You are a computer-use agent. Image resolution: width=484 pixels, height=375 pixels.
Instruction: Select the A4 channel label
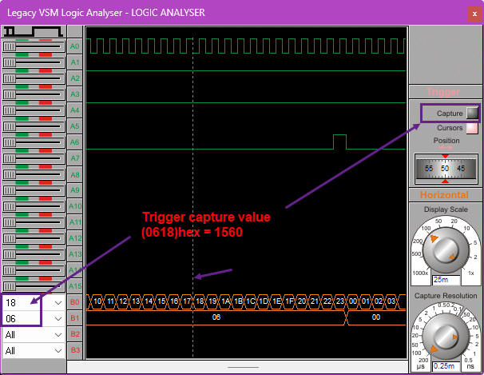(75, 110)
